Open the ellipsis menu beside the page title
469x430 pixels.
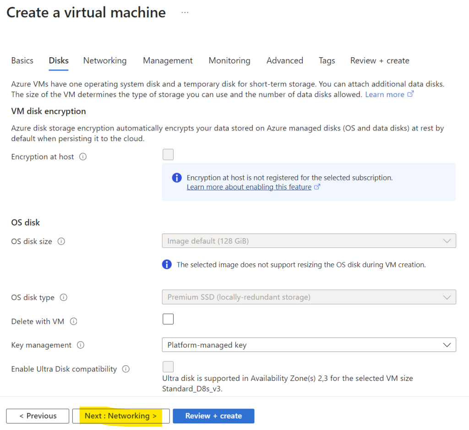(185, 12)
